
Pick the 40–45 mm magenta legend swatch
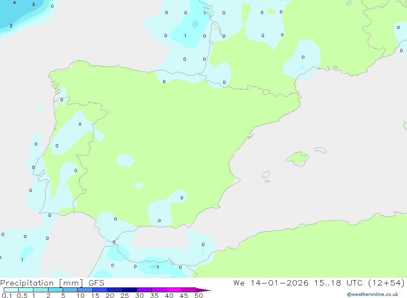[x=174, y=290]
